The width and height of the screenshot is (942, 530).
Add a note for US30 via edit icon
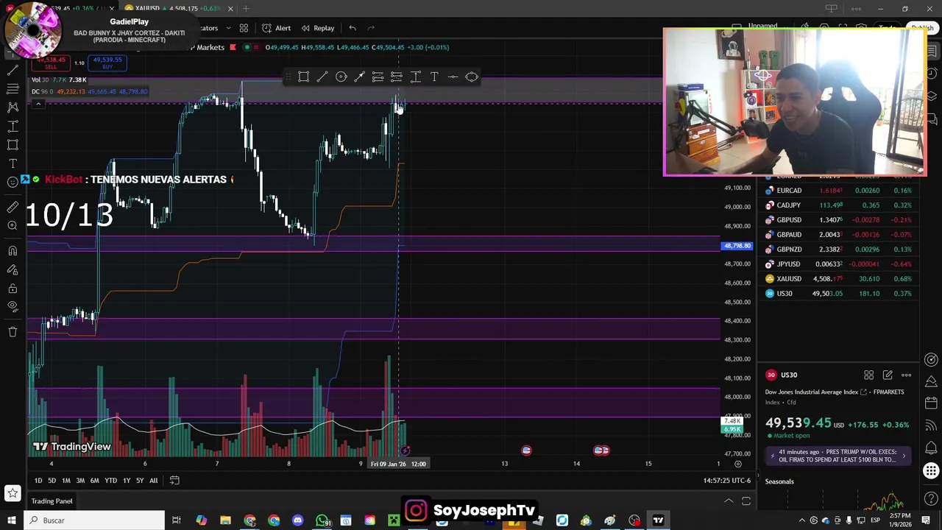pos(888,375)
